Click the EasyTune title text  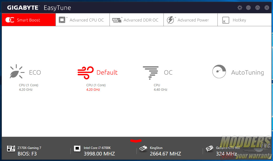[x=57, y=8]
